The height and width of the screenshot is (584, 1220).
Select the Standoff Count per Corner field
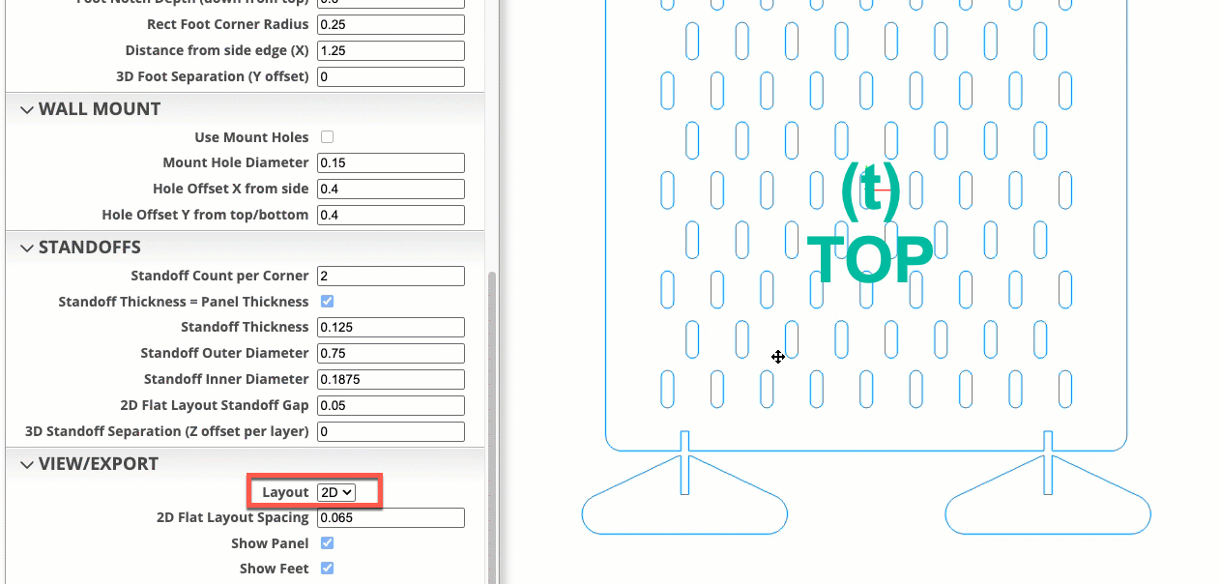(x=391, y=277)
